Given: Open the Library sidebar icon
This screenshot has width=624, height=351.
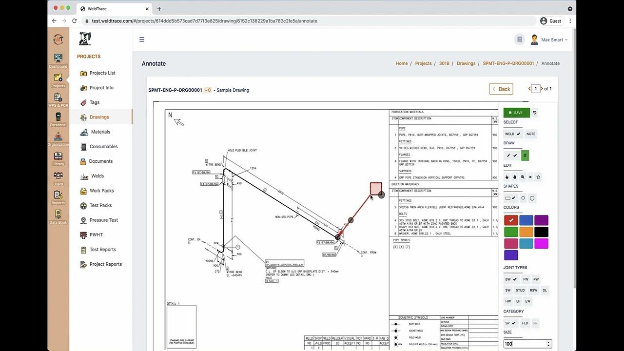Looking at the screenshot, I should (x=58, y=158).
